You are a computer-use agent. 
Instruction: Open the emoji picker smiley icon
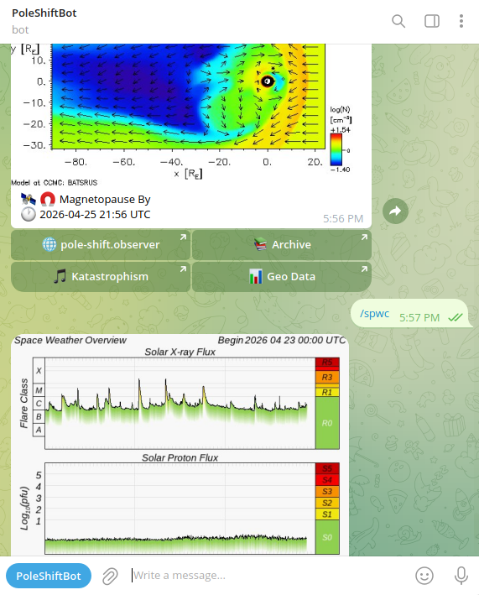[x=424, y=576]
